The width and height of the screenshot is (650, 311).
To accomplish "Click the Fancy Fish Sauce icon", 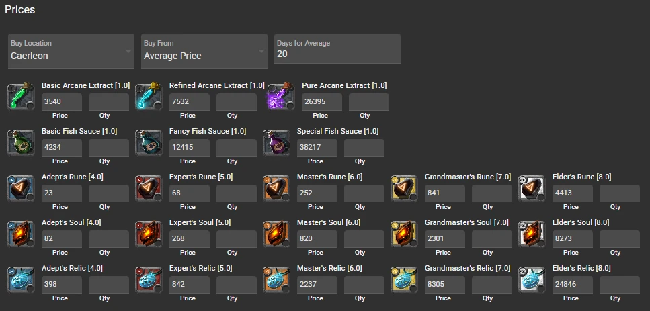I will (148, 142).
